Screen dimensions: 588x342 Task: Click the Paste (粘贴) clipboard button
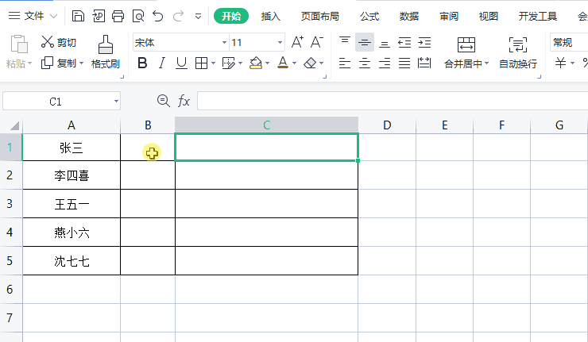pos(19,52)
